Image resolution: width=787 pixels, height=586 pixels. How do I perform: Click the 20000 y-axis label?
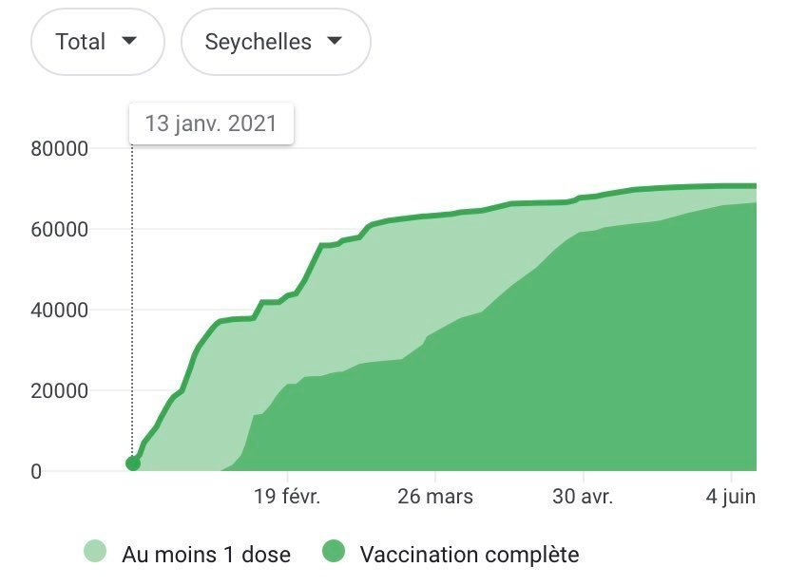[x=59, y=390]
